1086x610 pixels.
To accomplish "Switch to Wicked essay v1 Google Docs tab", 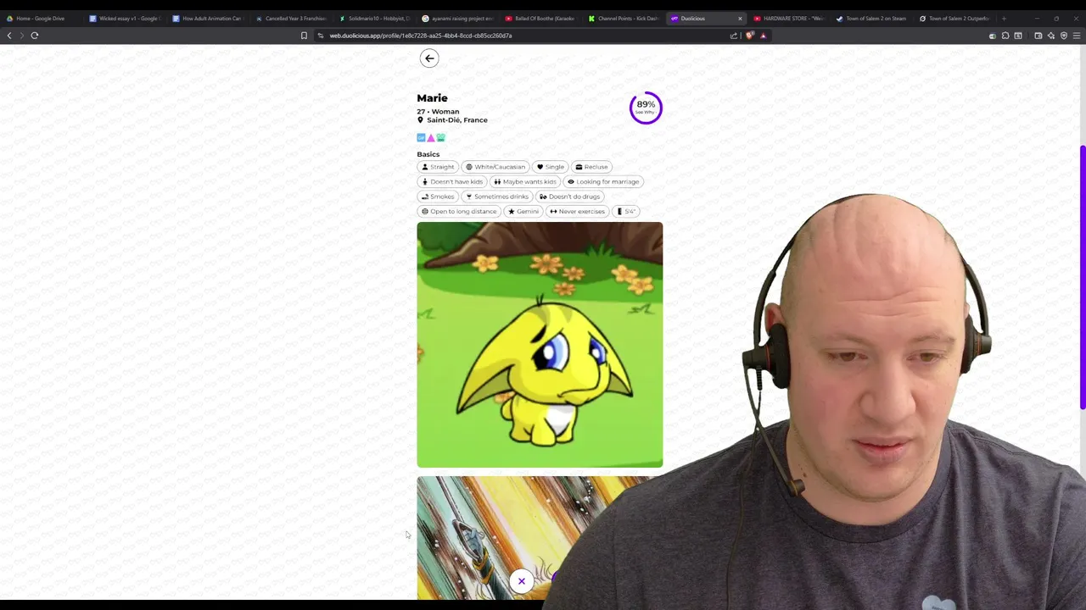I will pos(126,18).
